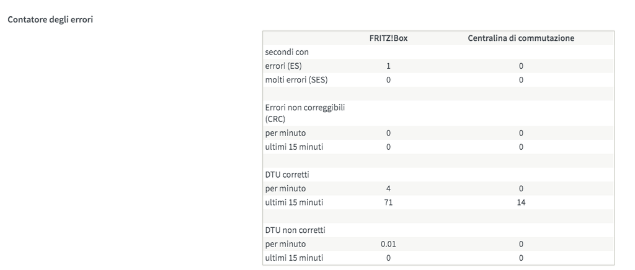Viewport: 635px width, 270px height.
Task: Select the value 71 for DTU corretti
Action: (x=388, y=202)
